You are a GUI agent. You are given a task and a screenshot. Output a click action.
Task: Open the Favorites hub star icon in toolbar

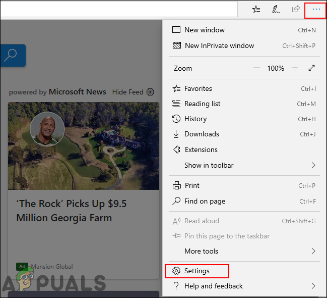256,10
